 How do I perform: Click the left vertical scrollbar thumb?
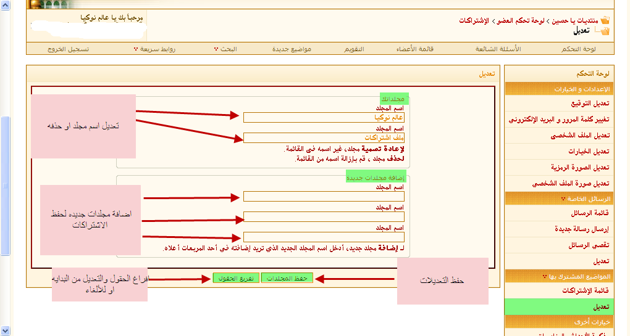[6, 185]
